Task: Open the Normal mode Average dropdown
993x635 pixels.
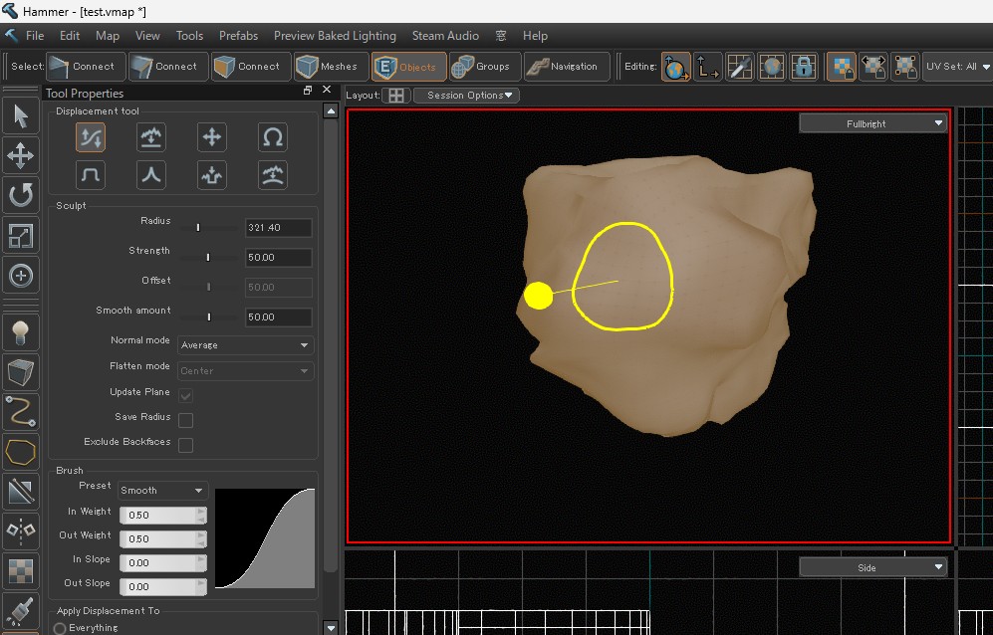Action: (x=245, y=345)
